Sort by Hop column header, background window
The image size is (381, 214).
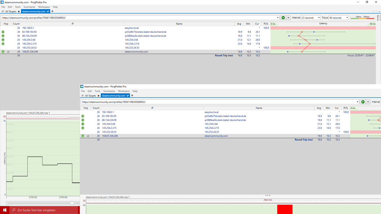point(6,24)
